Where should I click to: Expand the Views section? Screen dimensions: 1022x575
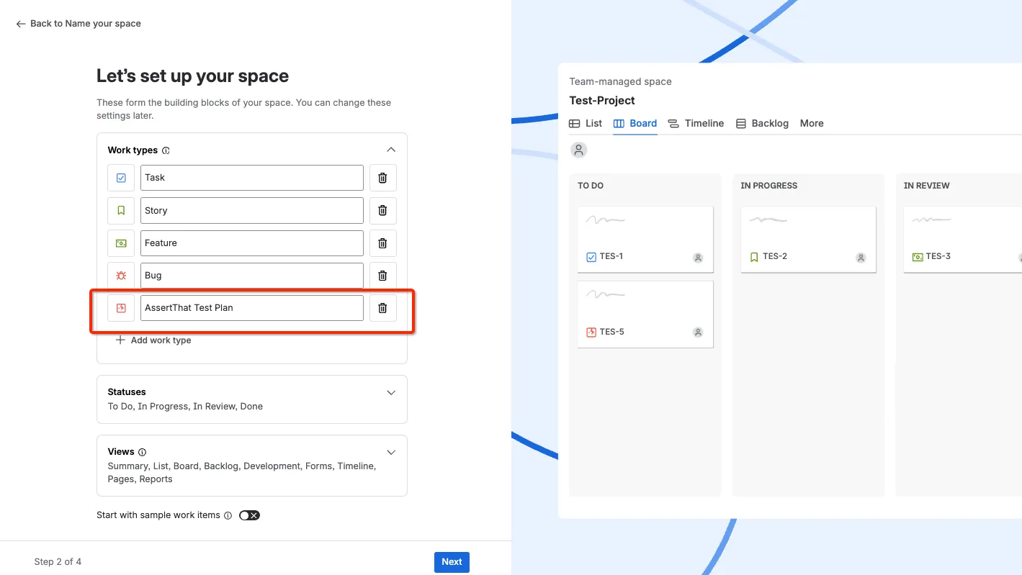pyautogui.click(x=391, y=452)
